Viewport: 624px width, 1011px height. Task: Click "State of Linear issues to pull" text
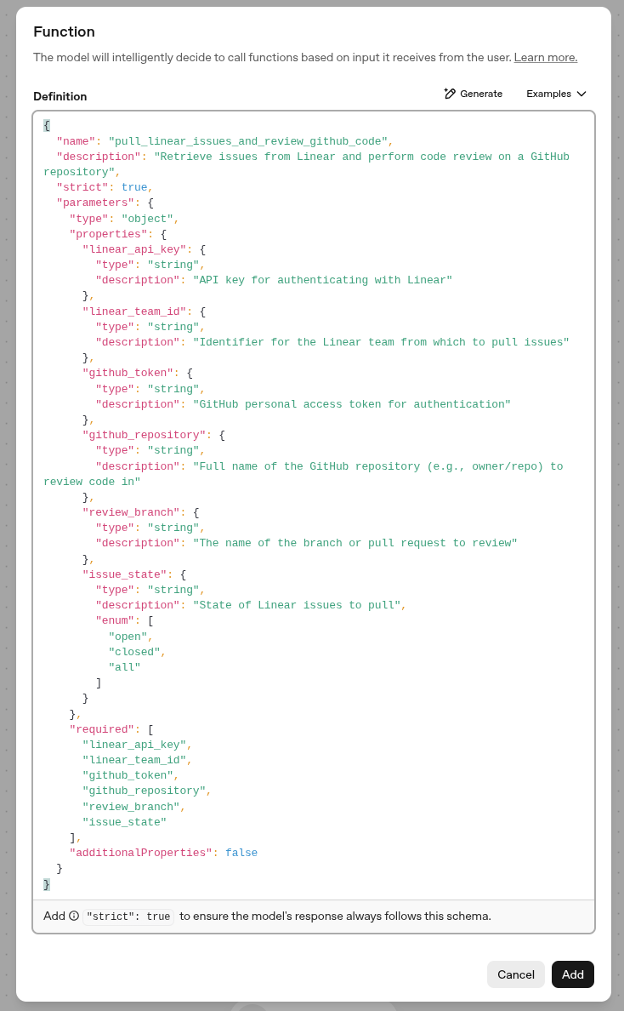[297, 605]
